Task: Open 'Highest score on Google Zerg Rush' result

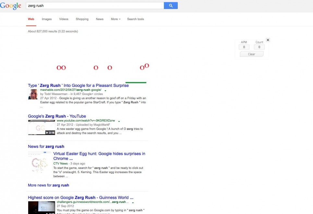Action: point(81,198)
